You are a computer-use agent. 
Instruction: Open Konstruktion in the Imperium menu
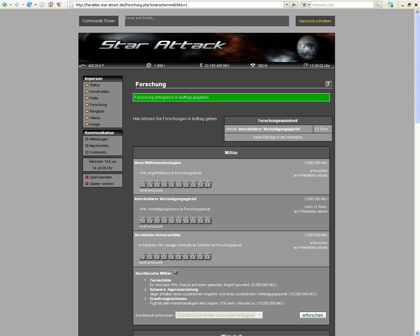click(99, 92)
